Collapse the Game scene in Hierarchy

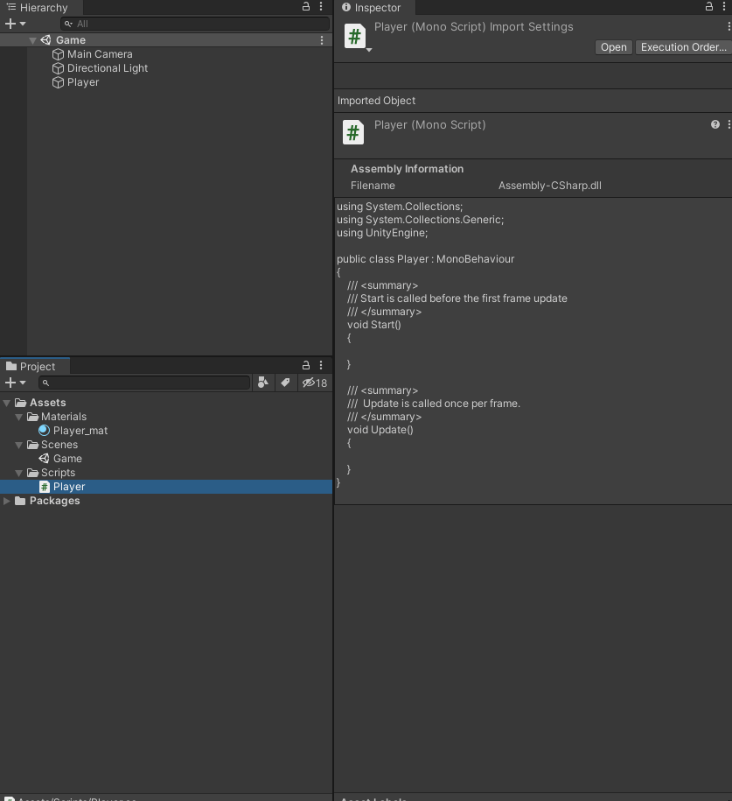32,40
